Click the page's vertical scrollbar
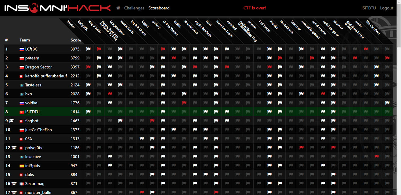 pos(398,97)
